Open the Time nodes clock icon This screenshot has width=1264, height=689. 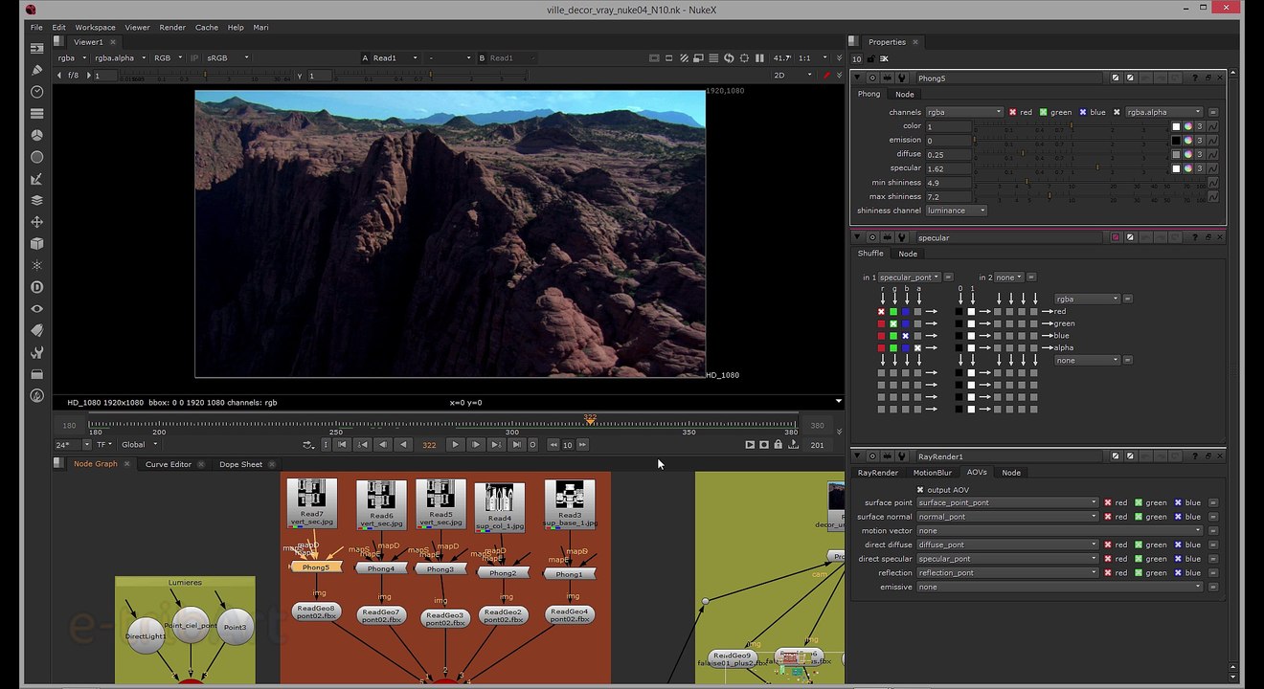tap(36, 92)
